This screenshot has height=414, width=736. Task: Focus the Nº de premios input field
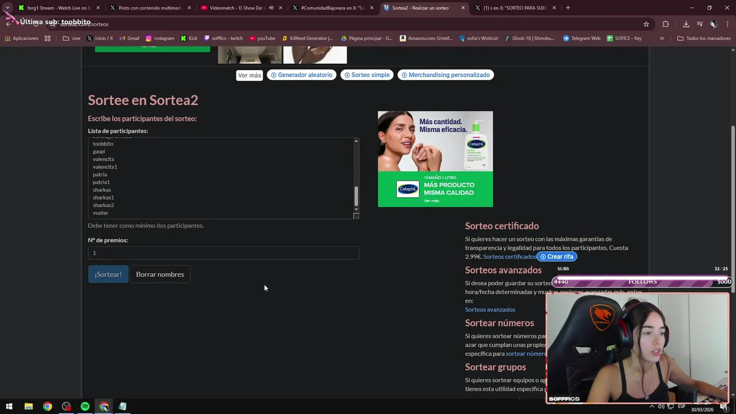coord(224,253)
